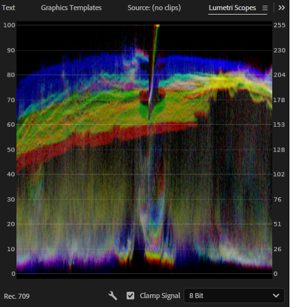Image resolution: width=290 pixels, height=307 pixels.
Task: Open the 8 Bit depth dropdown
Action: [234, 296]
